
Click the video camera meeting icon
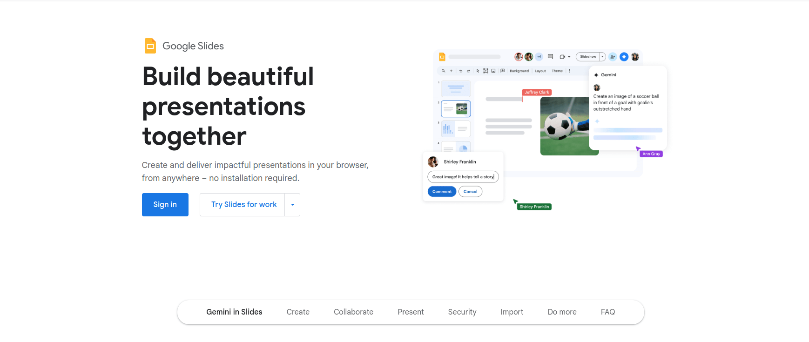click(562, 57)
